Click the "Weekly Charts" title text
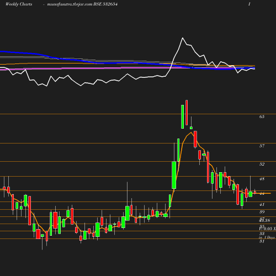Image resolution: width=276 pixels, height=276 pixels. tap(19, 4)
